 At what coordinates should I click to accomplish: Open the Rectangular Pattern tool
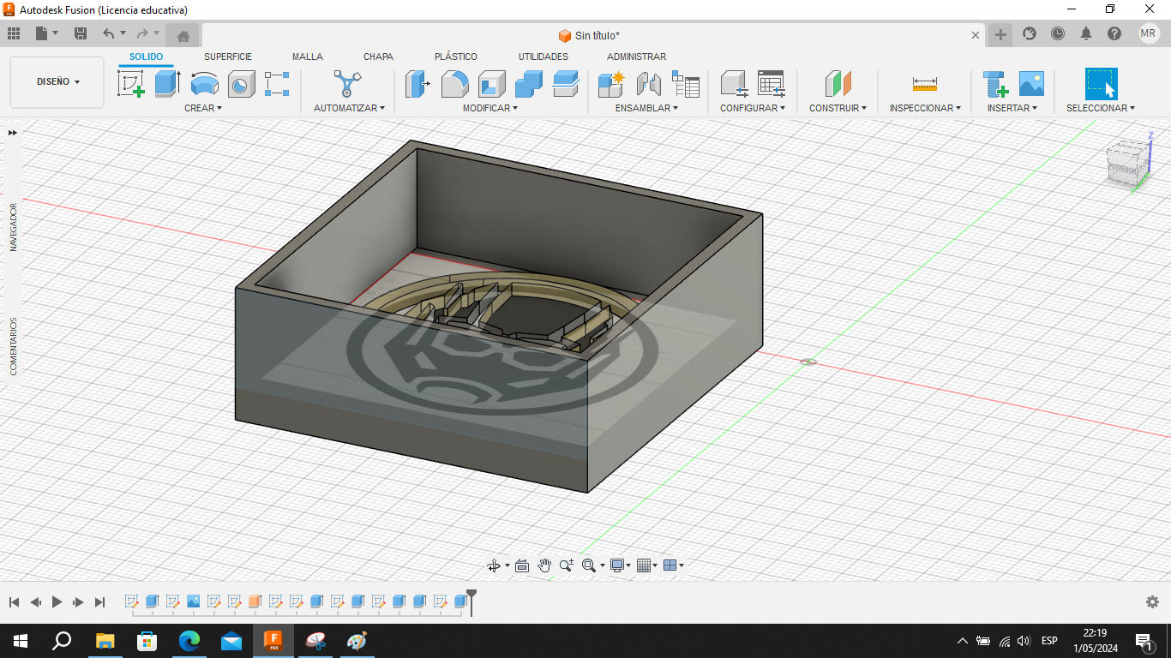pos(277,84)
